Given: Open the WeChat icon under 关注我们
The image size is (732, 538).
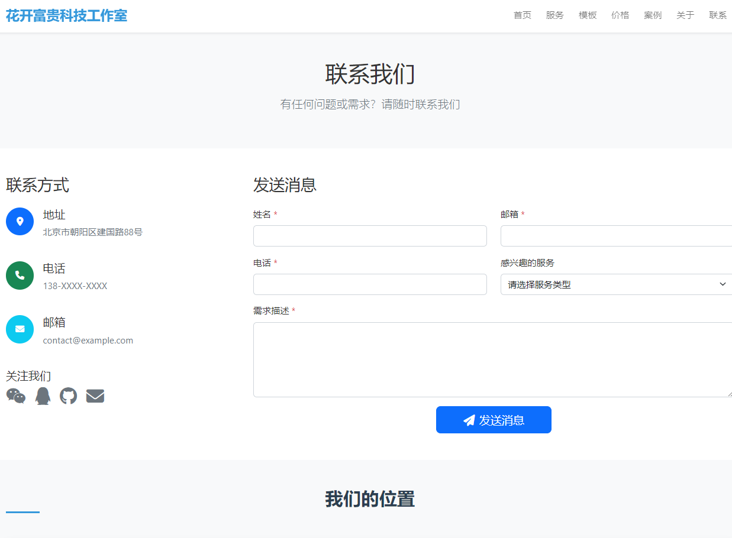Looking at the screenshot, I should click(x=15, y=396).
